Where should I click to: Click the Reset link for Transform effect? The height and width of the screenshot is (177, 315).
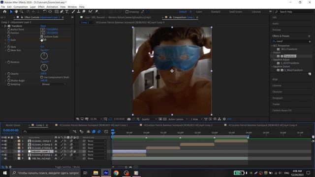[x=43, y=26]
